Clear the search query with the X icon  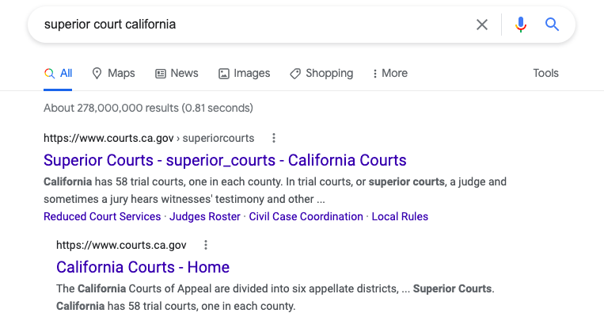coord(481,25)
